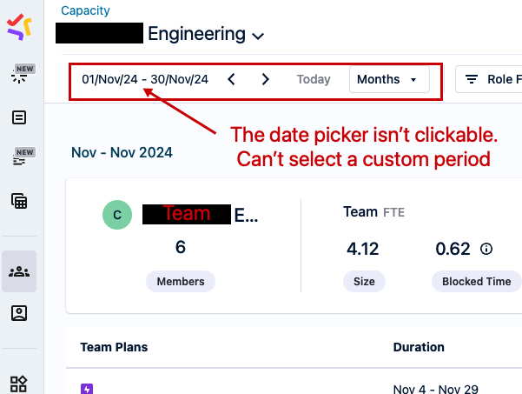The width and height of the screenshot is (522, 394).
Task: Click the Members chip under team count
Action: pyautogui.click(x=181, y=281)
